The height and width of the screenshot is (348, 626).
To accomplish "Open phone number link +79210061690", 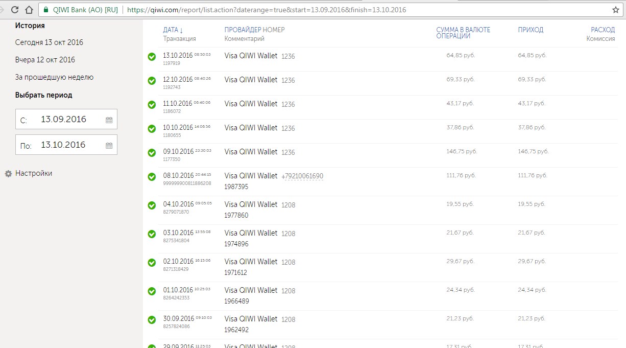I will click(302, 176).
